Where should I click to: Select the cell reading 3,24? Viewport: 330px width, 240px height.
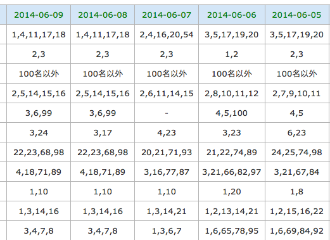[39, 132]
